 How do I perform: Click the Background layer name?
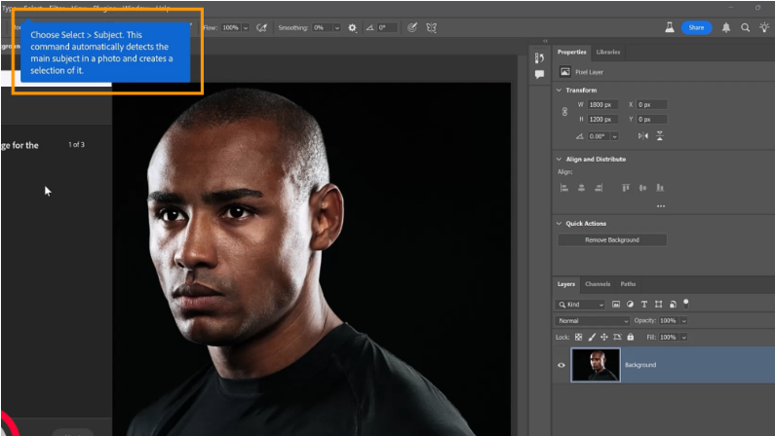[x=640, y=365]
